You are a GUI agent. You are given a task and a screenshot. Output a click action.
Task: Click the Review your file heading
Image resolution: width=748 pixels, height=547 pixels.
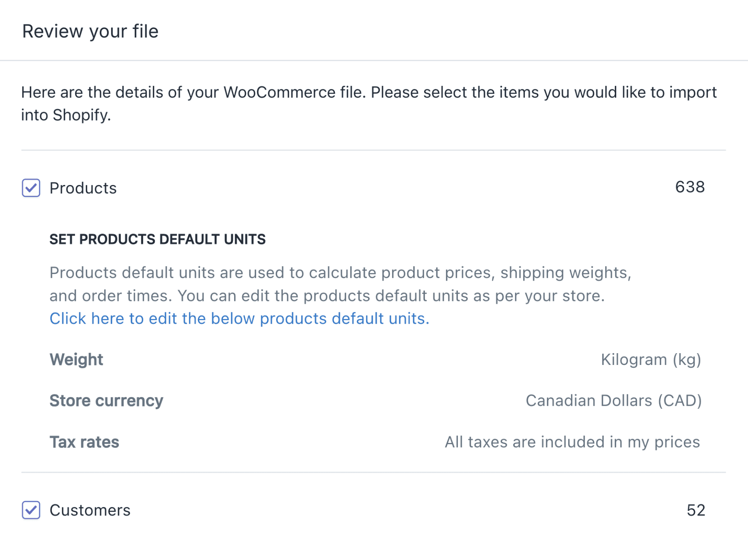[x=90, y=31]
